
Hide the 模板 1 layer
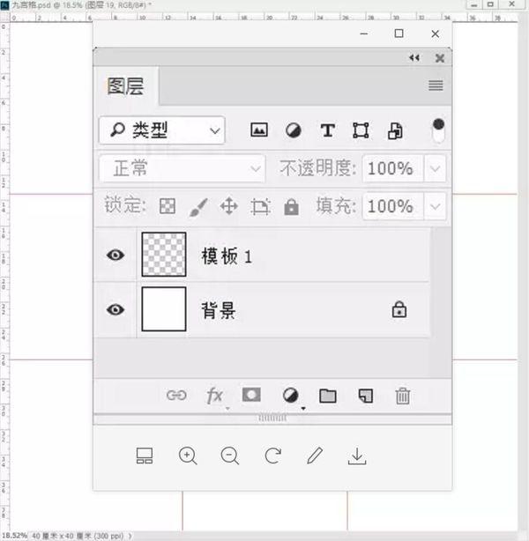click(x=115, y=256)
